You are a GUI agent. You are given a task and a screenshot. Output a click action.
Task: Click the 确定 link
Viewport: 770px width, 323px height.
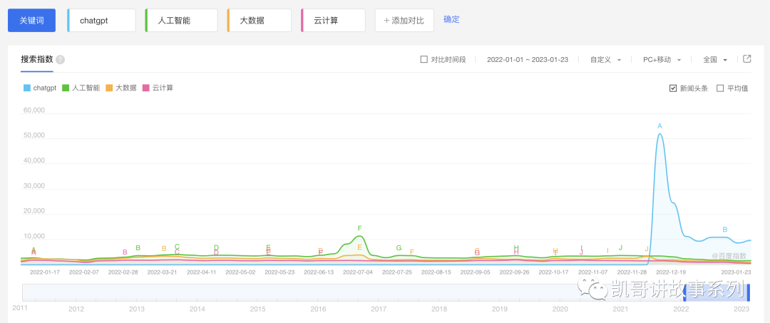(x=452, y=20)
